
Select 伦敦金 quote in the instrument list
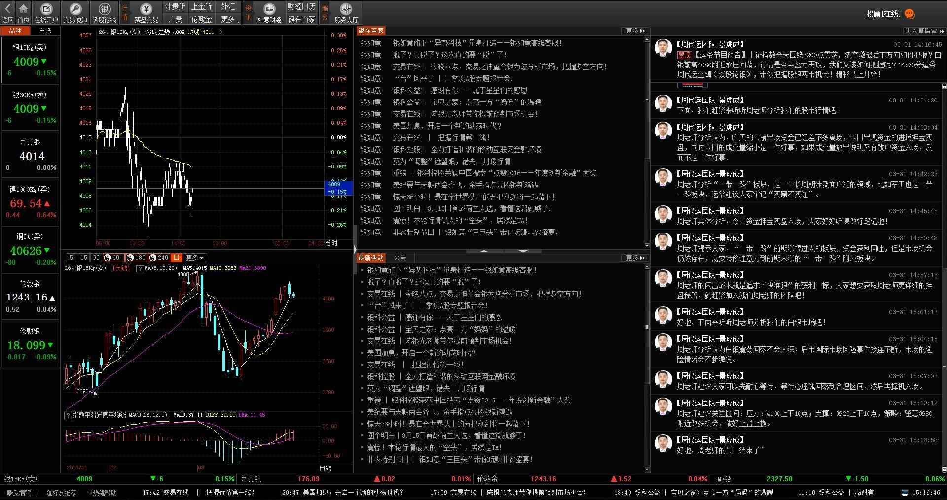[x=30, y=296]
